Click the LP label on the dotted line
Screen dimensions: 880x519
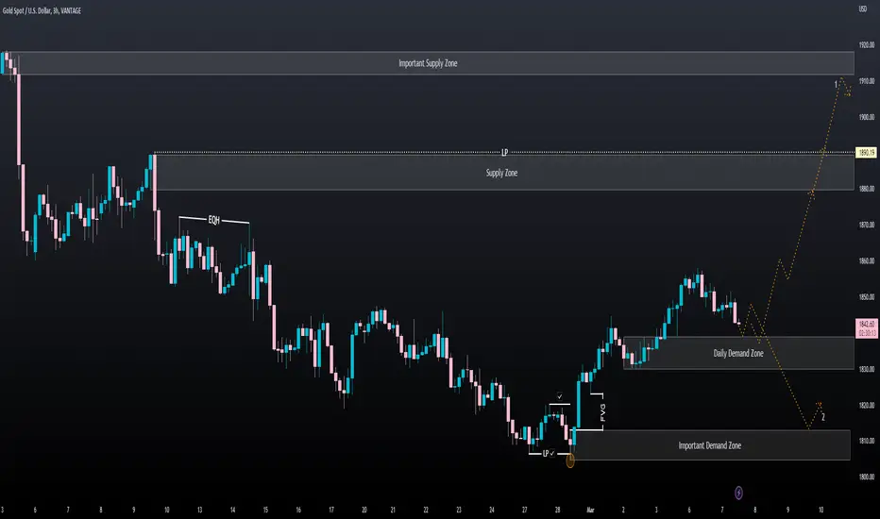504,152
